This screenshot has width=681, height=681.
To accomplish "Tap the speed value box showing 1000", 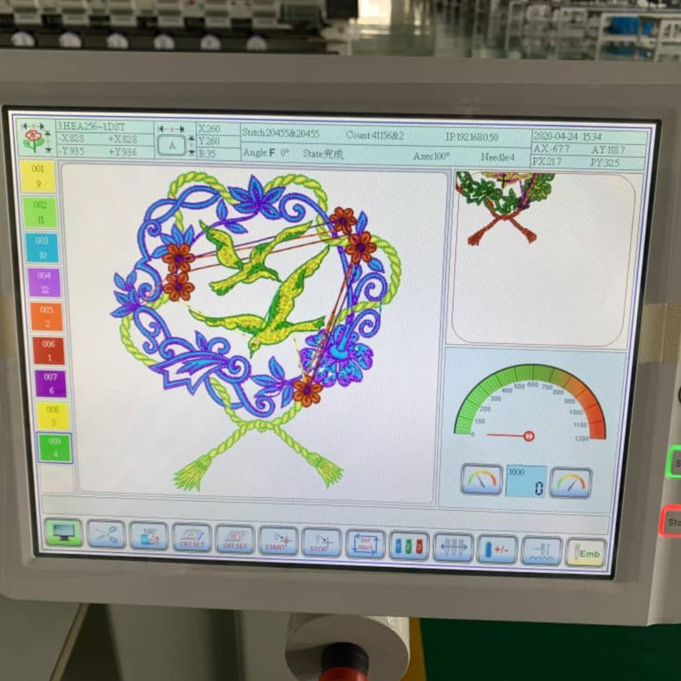I will (x=526, y=481).
